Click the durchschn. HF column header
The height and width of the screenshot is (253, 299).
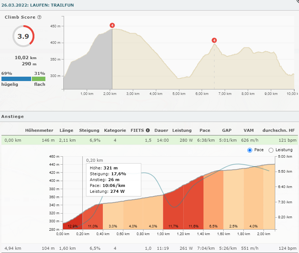[279, 130]
